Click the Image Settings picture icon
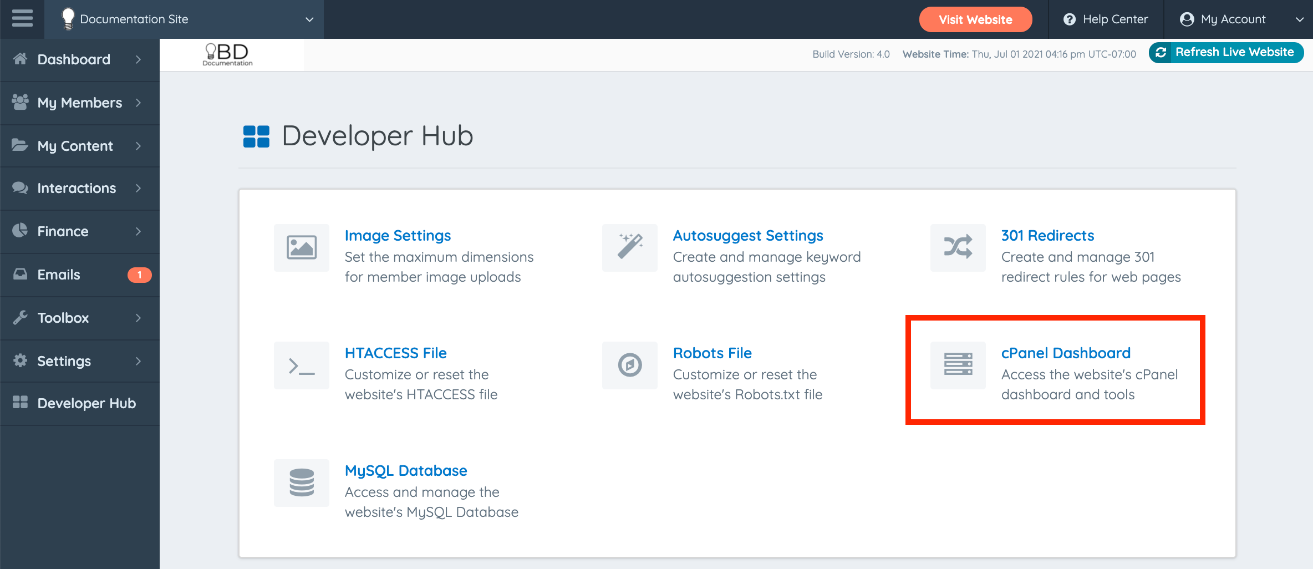Viewport: 1313px width, 569px height. tap(302, 247)
